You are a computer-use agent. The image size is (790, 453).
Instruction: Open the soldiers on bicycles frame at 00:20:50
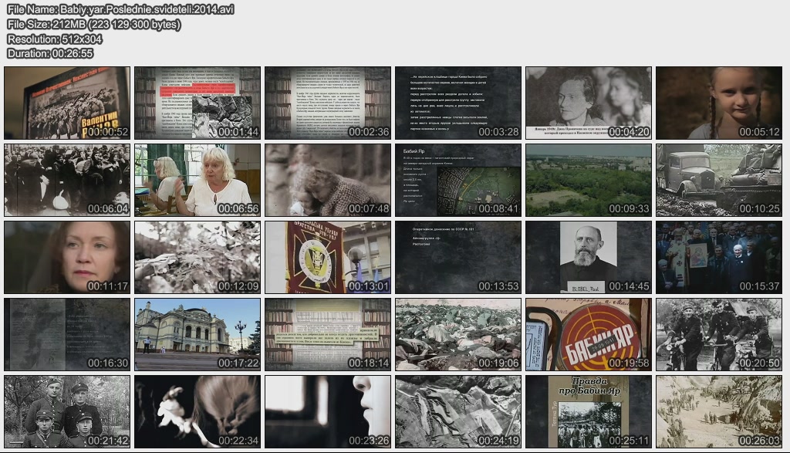coord(719,335)
